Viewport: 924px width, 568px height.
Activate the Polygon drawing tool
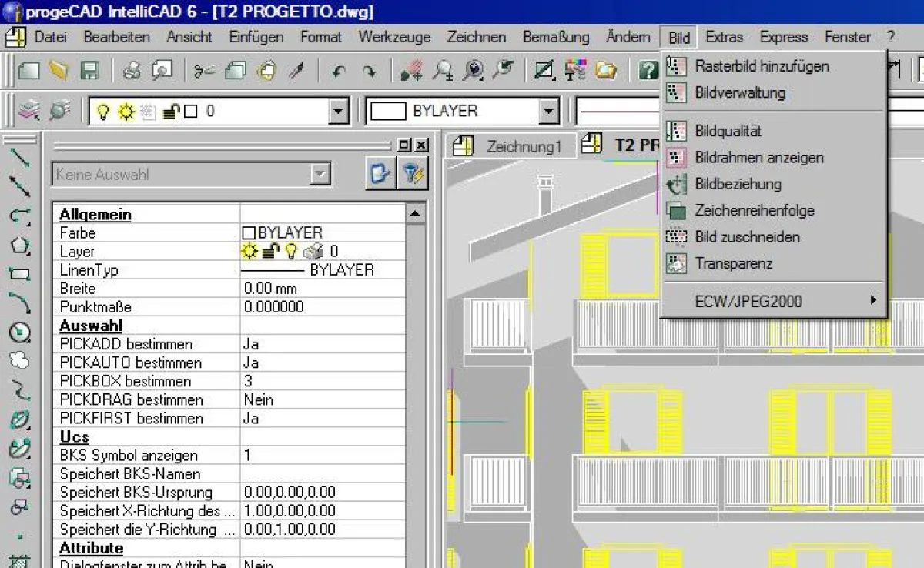point(21,244)
